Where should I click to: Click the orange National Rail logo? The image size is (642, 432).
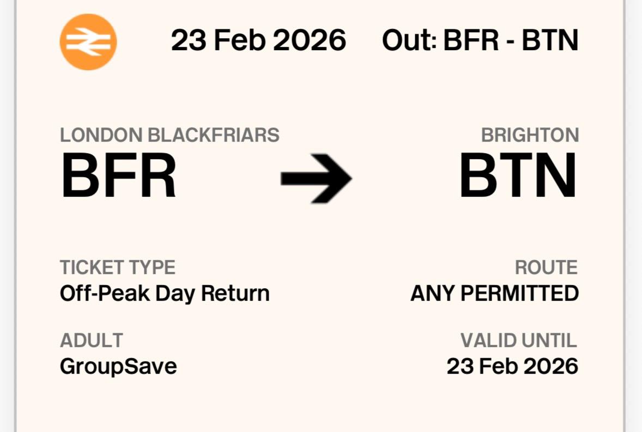88,42
